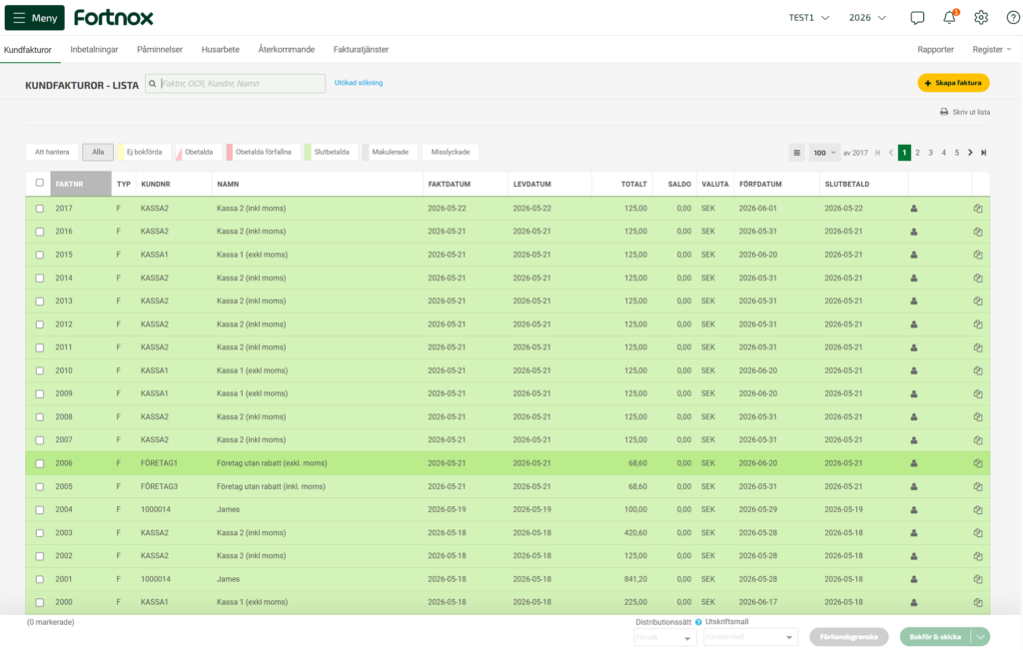
Task: Filter by Obetalda förfallna invoices
Action: 263,153
